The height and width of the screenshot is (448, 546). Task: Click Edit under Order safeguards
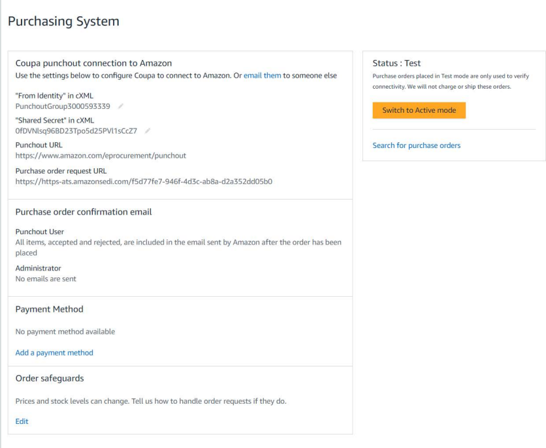[22, 421]
